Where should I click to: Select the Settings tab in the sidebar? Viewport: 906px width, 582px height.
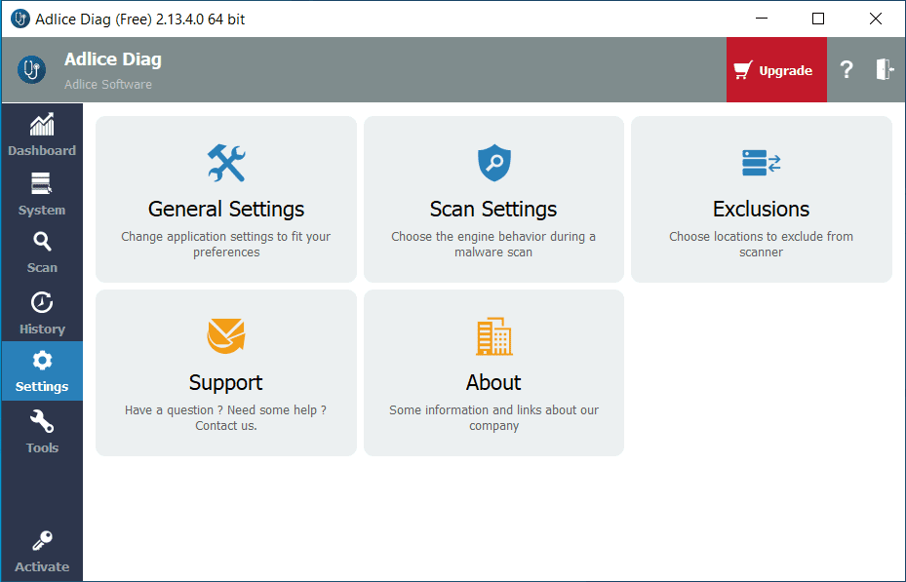(x=42, y=370)
